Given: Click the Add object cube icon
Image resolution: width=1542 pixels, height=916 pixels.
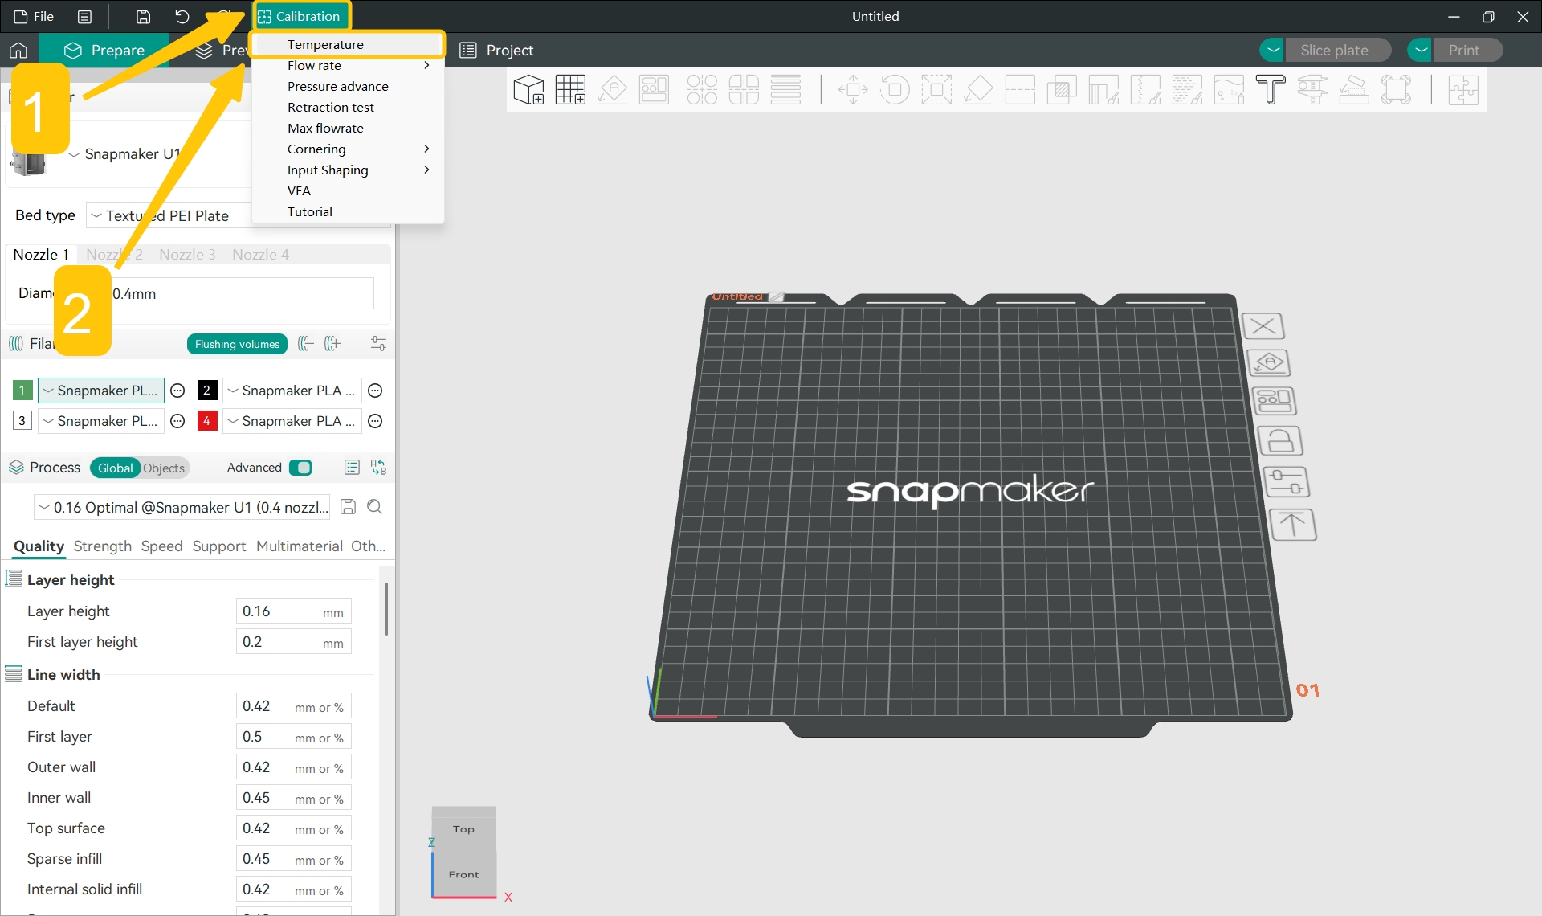Looking at the screenshot, I should click(x=528, y=90).
